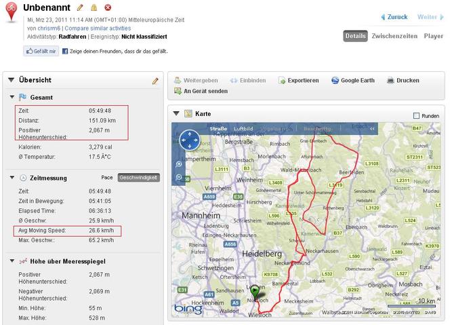This screenshot has width=452, height=325.
Task: Toggle Geschwindigkeit display in Zeitmessung
Action: (x=138, y=177)
